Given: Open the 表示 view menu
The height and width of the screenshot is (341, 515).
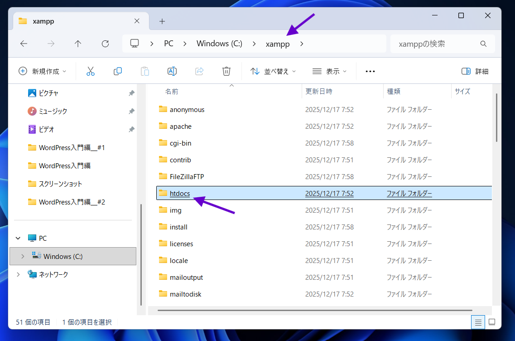Looking at the screenshot, I should [329, 71].
